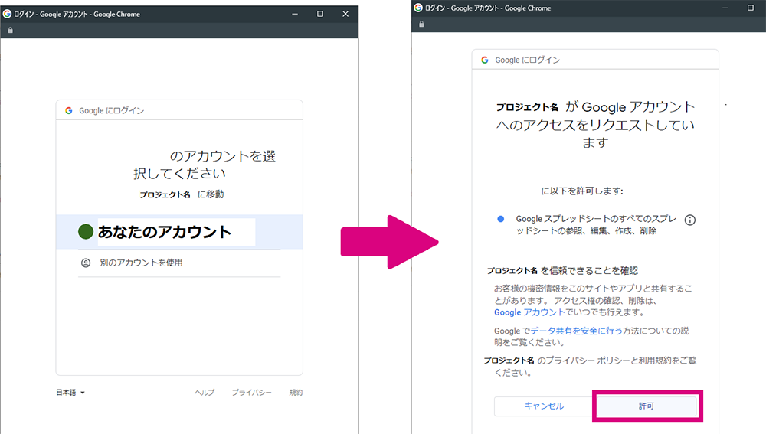Screen dimensions: 766x434
Task: Maximize the right Chrome login window
Action: click(x=751, y=8)
